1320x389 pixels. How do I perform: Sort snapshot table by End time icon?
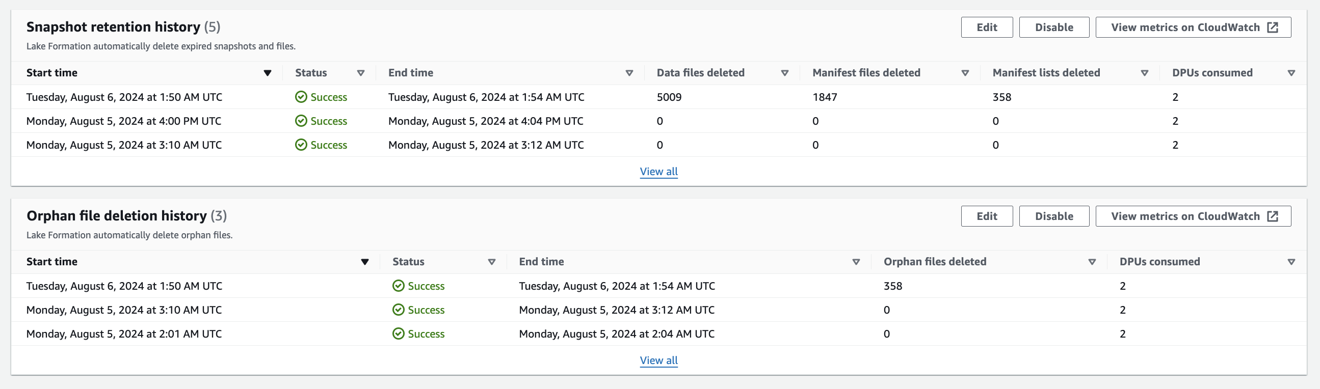(629, 73)
